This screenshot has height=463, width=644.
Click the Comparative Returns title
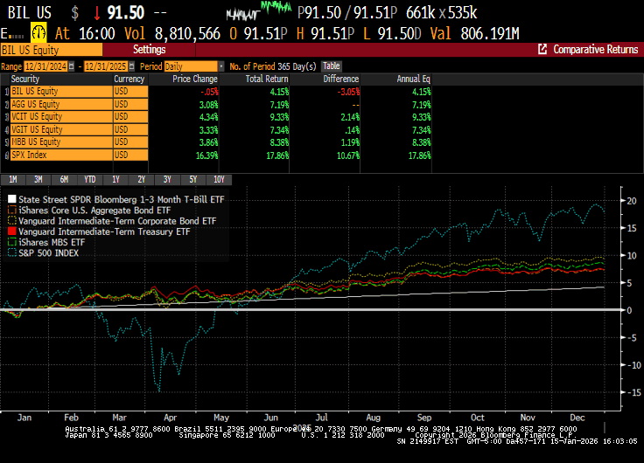pos(596,50)
